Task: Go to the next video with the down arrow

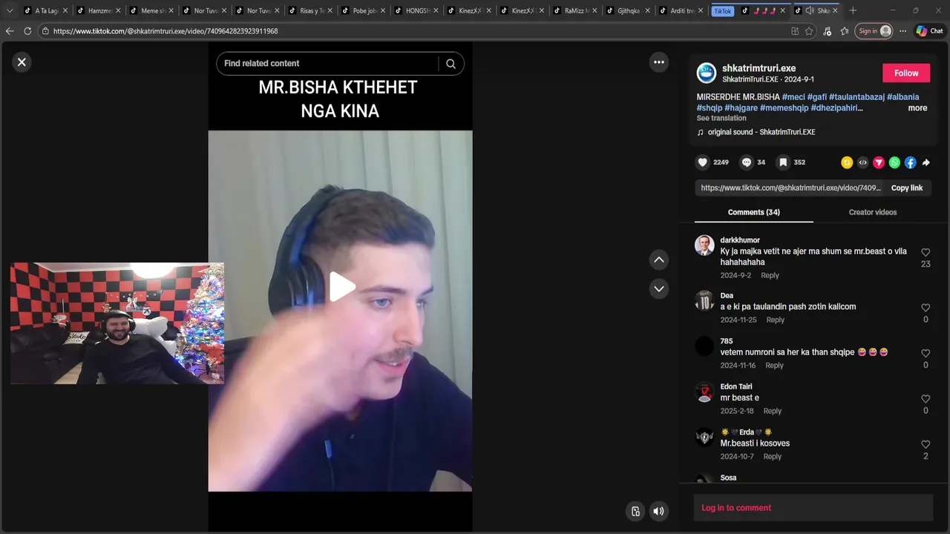Action: tap(658, 289)
